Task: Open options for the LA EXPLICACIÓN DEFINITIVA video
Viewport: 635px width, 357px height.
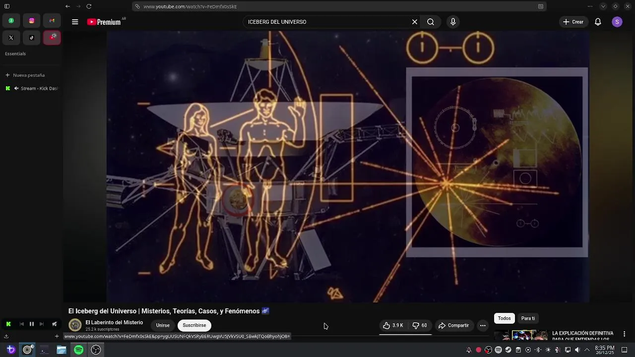Action: coord(624,334)
